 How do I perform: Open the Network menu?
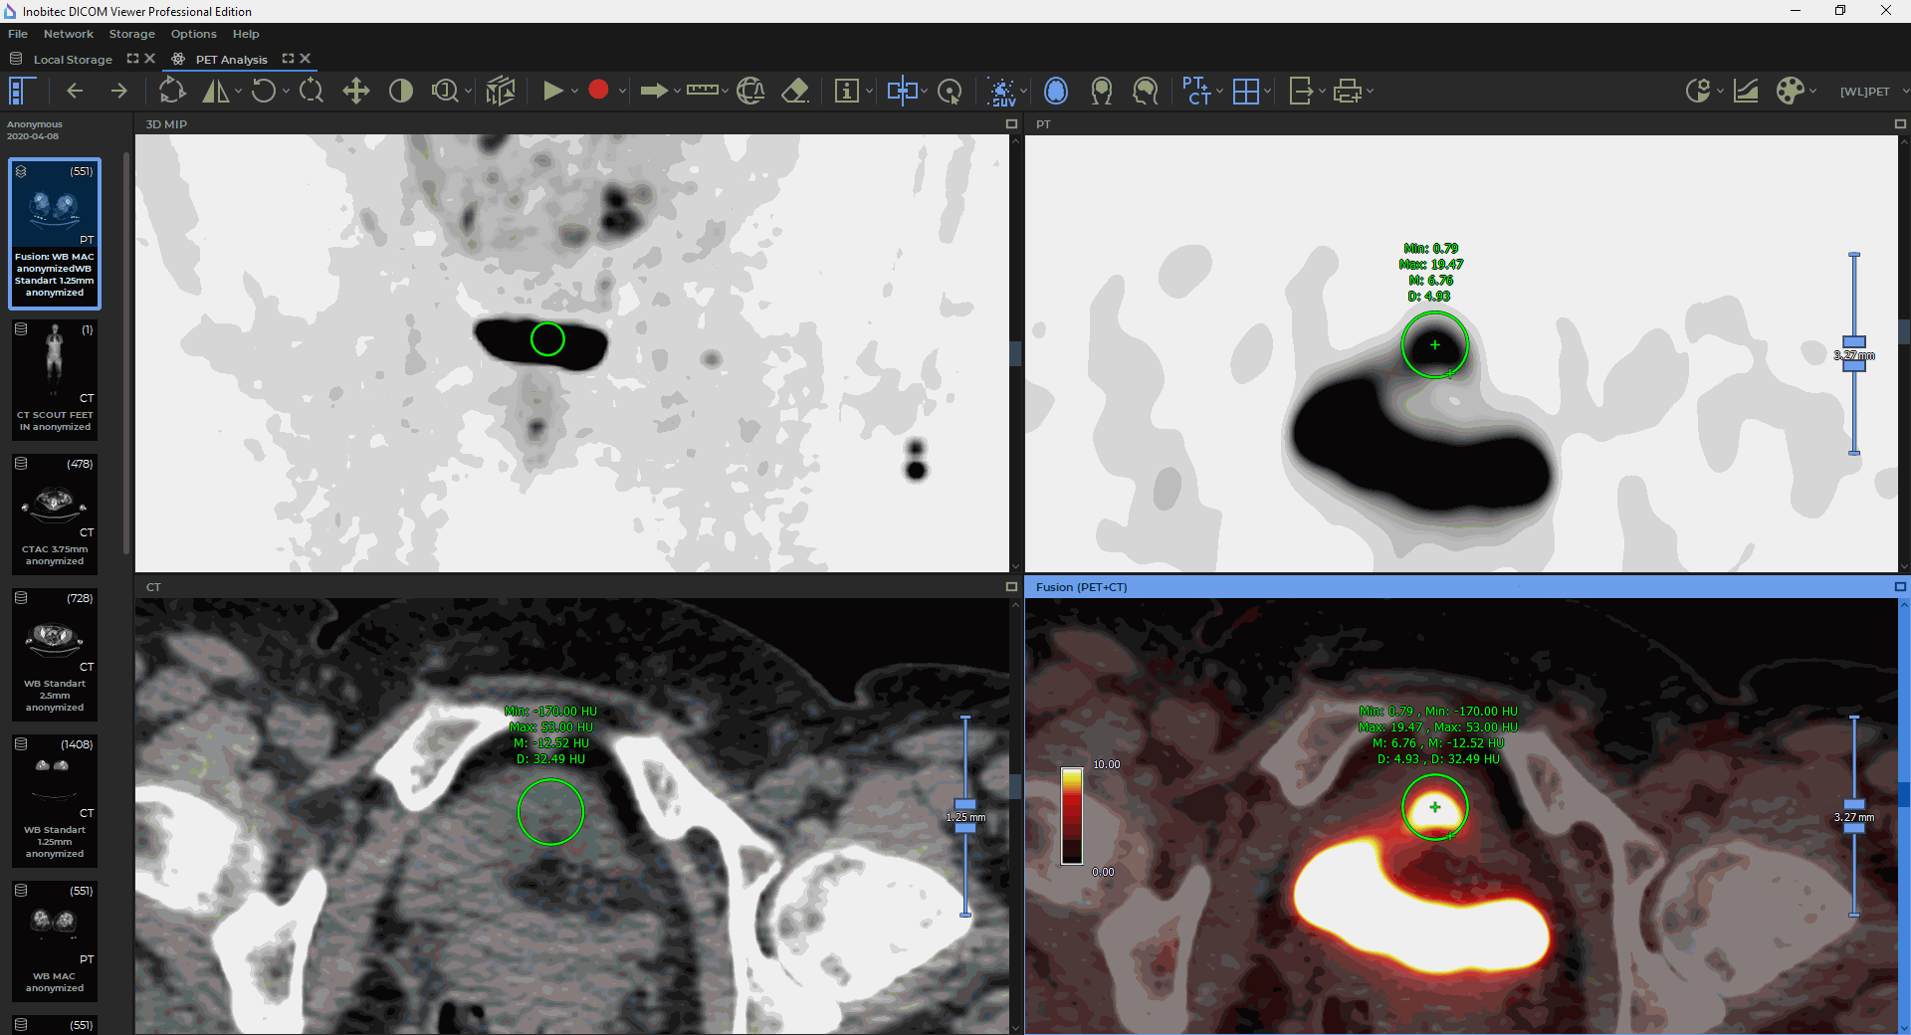[x=68, y=34]
